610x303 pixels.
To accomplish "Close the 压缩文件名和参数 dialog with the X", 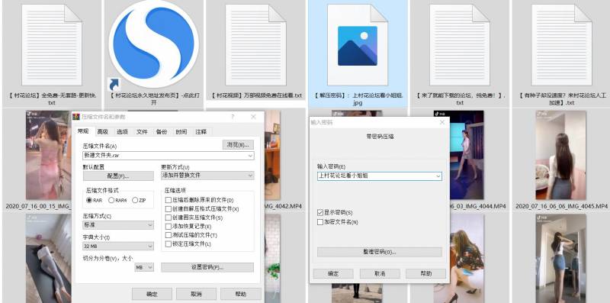I will [x=254, y=117].
